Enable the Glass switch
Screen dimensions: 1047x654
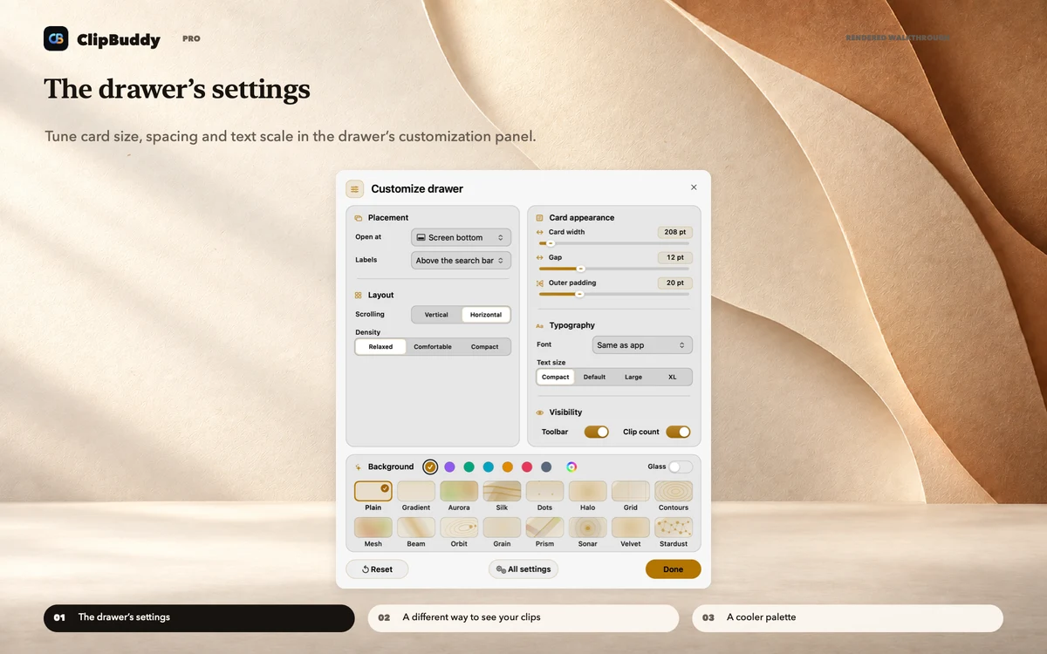(681, 467)
